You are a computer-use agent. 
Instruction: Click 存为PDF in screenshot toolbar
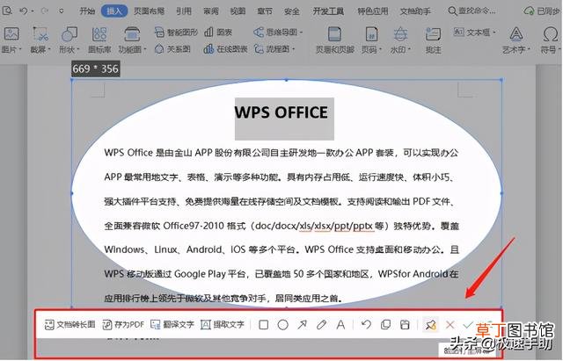tap(123, 325)
